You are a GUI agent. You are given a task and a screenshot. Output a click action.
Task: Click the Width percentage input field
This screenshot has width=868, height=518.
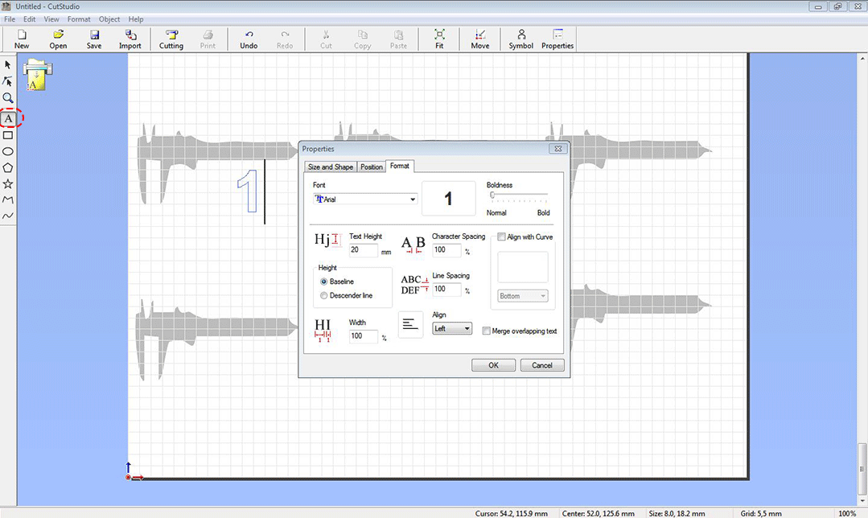pos(363,336)
